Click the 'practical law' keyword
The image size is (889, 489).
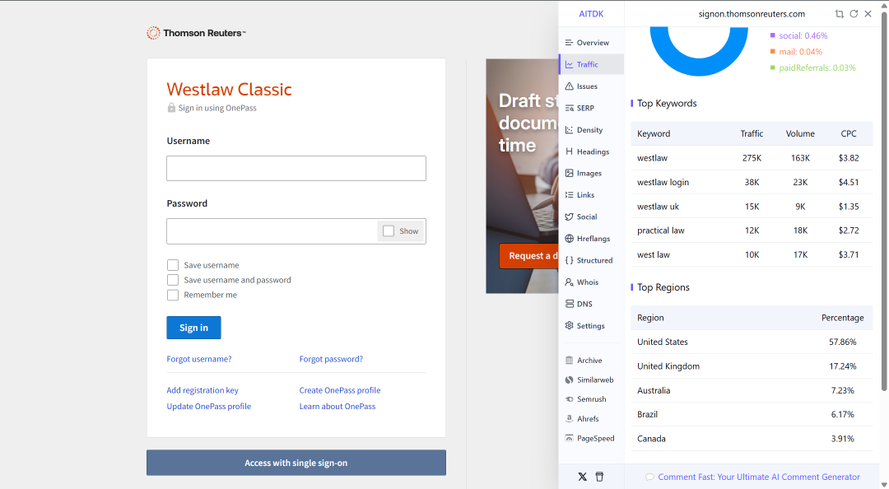pos(660,231)
